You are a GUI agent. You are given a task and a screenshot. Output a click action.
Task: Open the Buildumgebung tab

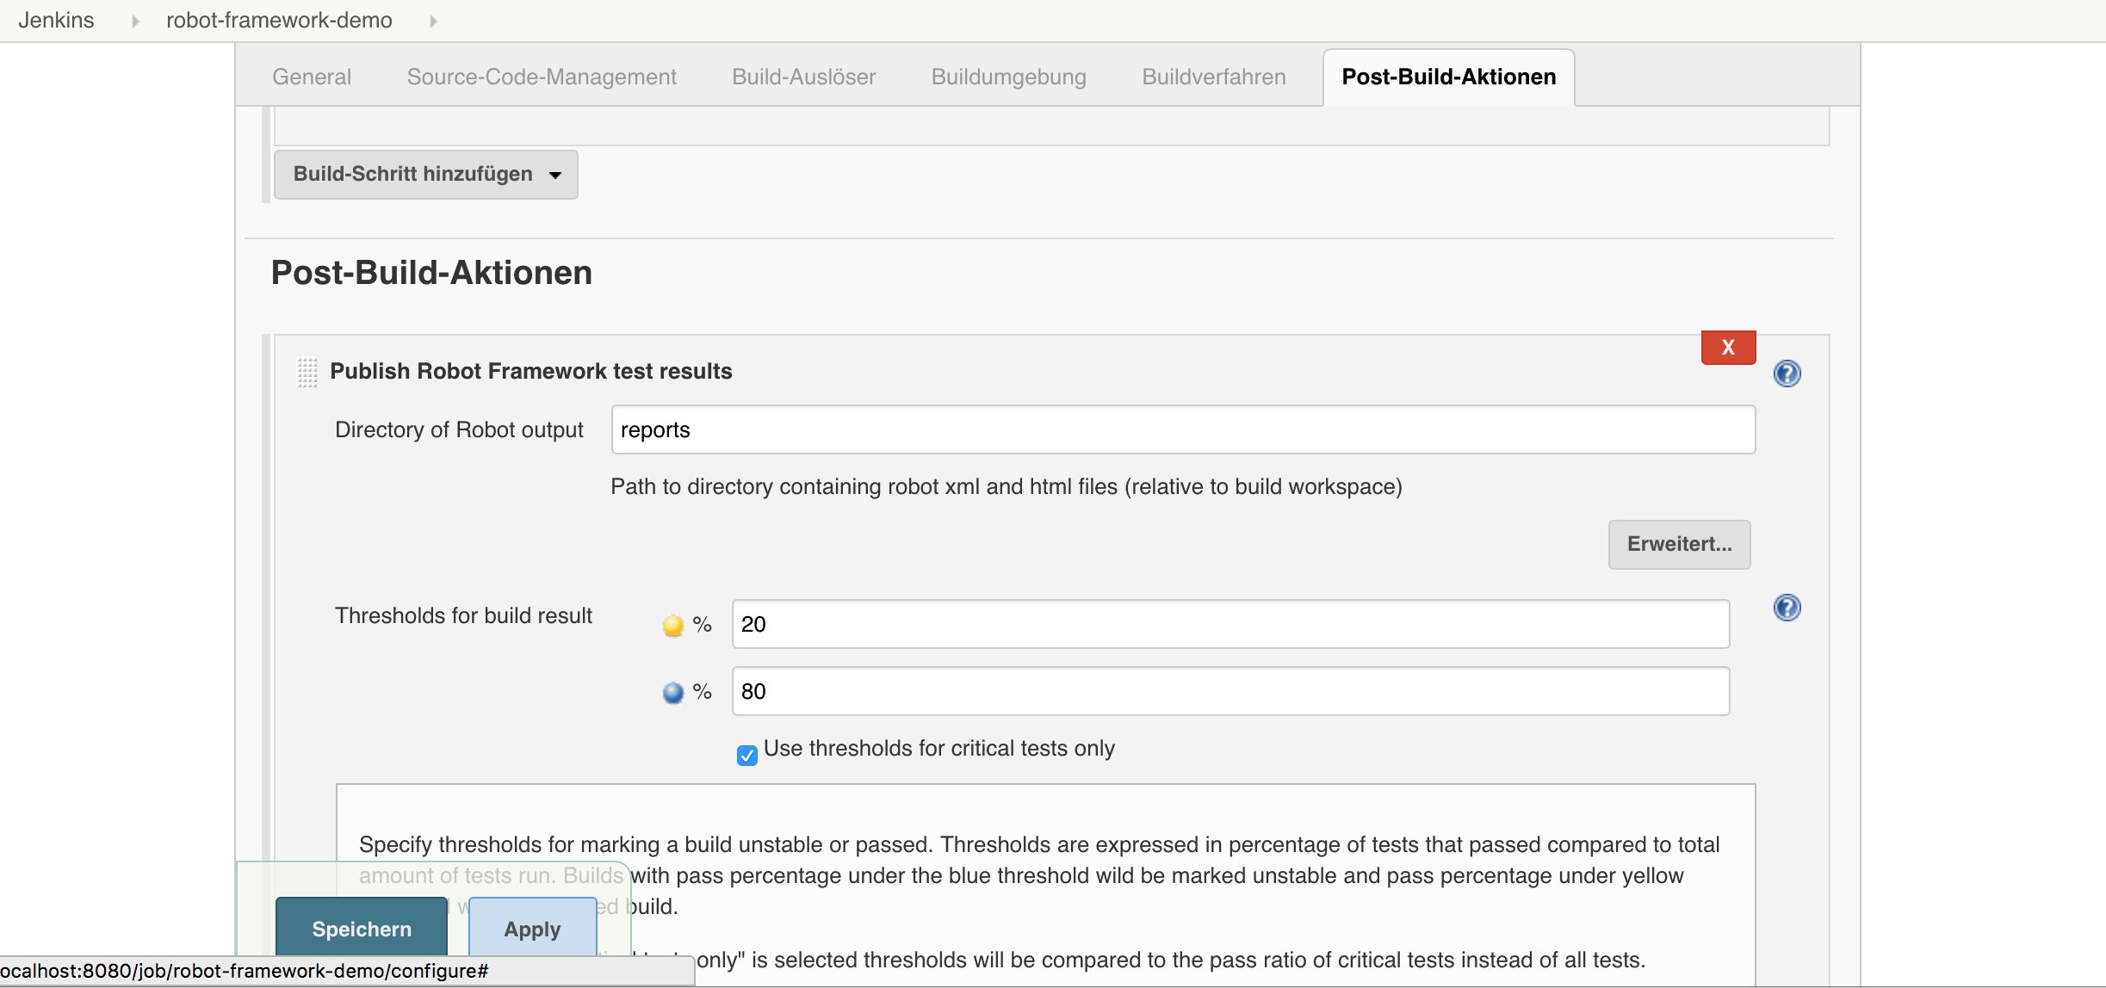click(1008, 77)
